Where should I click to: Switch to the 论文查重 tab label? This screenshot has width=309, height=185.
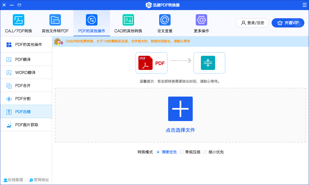click(165, 31)
